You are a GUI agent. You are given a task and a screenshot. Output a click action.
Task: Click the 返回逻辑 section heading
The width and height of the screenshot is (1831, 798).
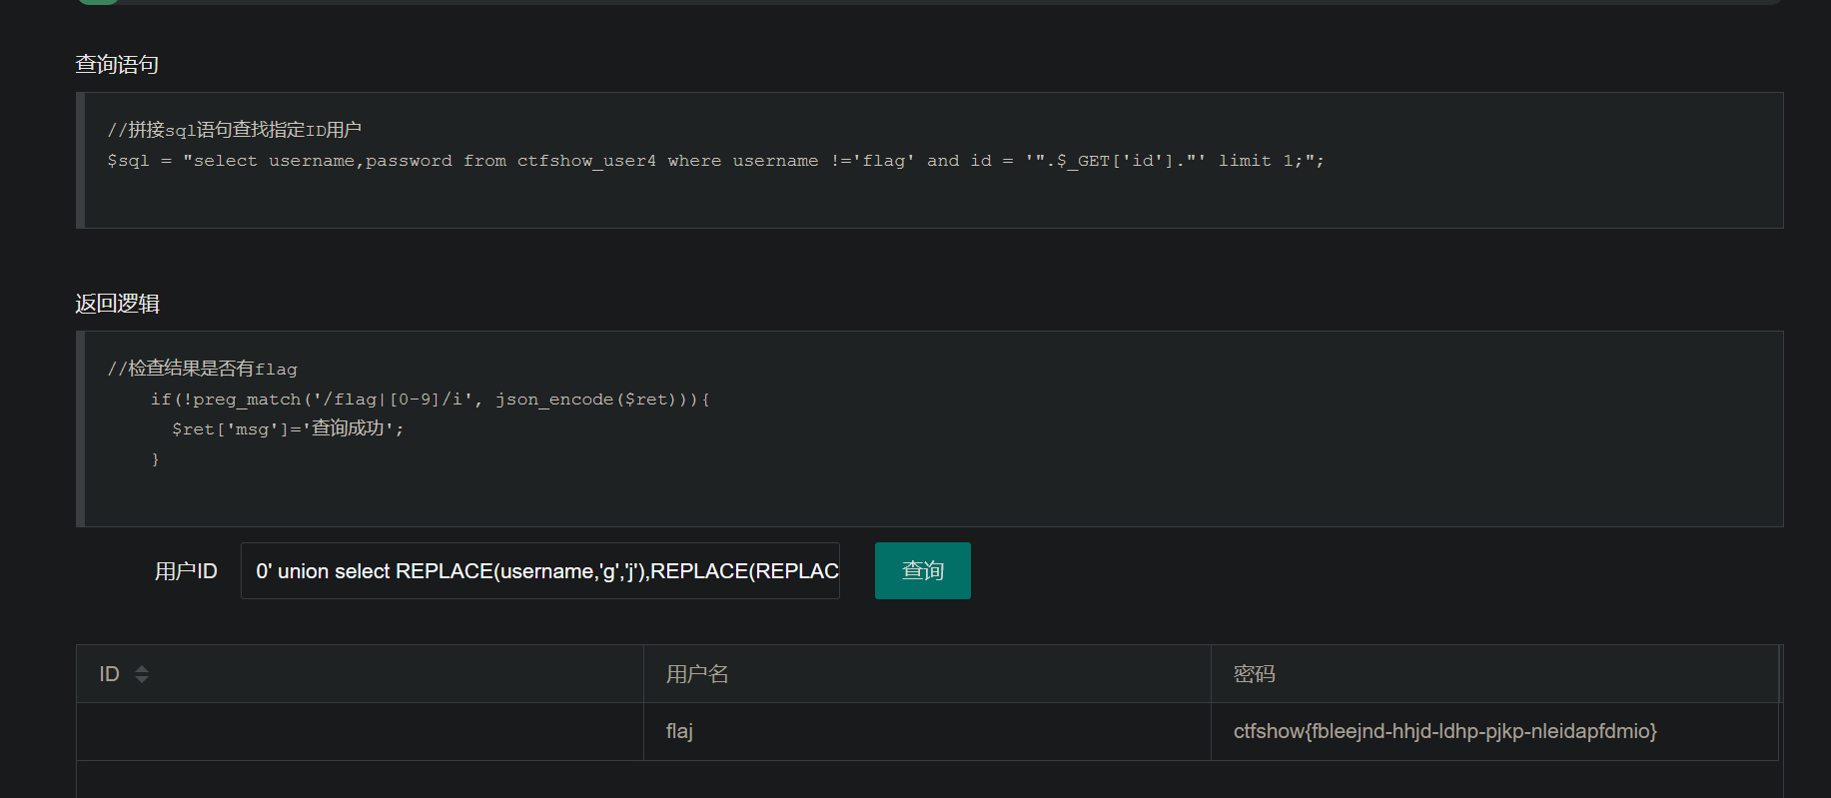(x=117, y=304)
